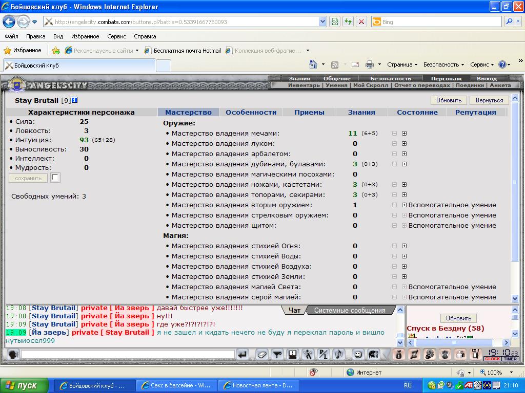Switch to the Особенности tab
This screenshot has height=393, width=525.
click(251, 112)
